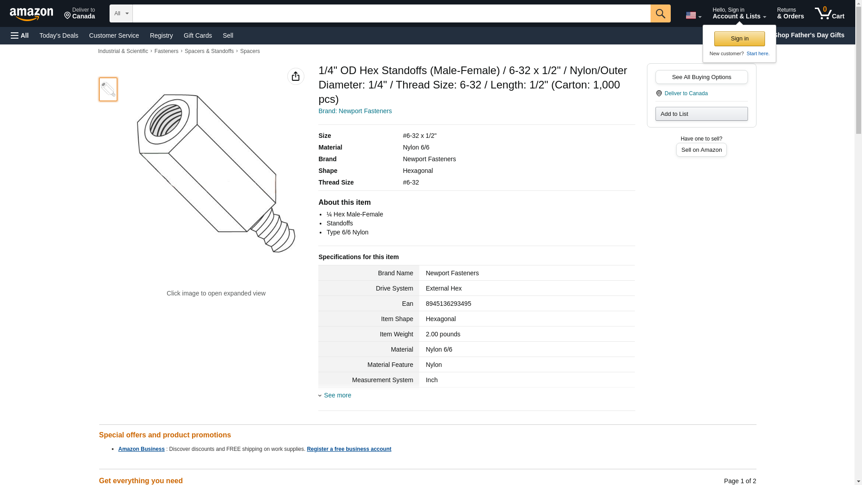Click the US flag language selector
The image size is (862, 485).
tap(693, 15)
